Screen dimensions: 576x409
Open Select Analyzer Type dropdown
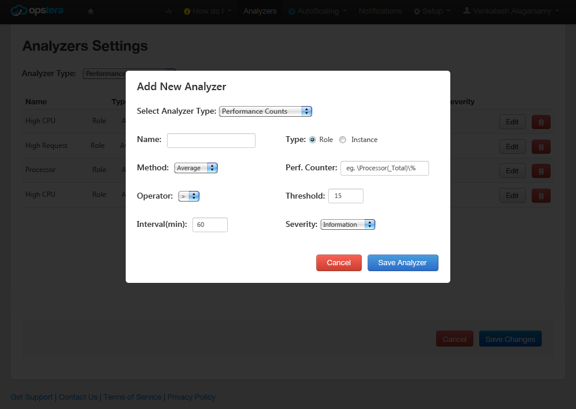click(265, 111)
